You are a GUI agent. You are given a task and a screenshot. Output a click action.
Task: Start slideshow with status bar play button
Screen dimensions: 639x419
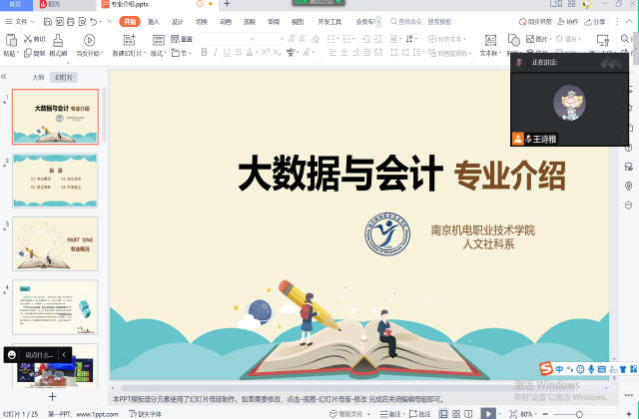[487, 413]
